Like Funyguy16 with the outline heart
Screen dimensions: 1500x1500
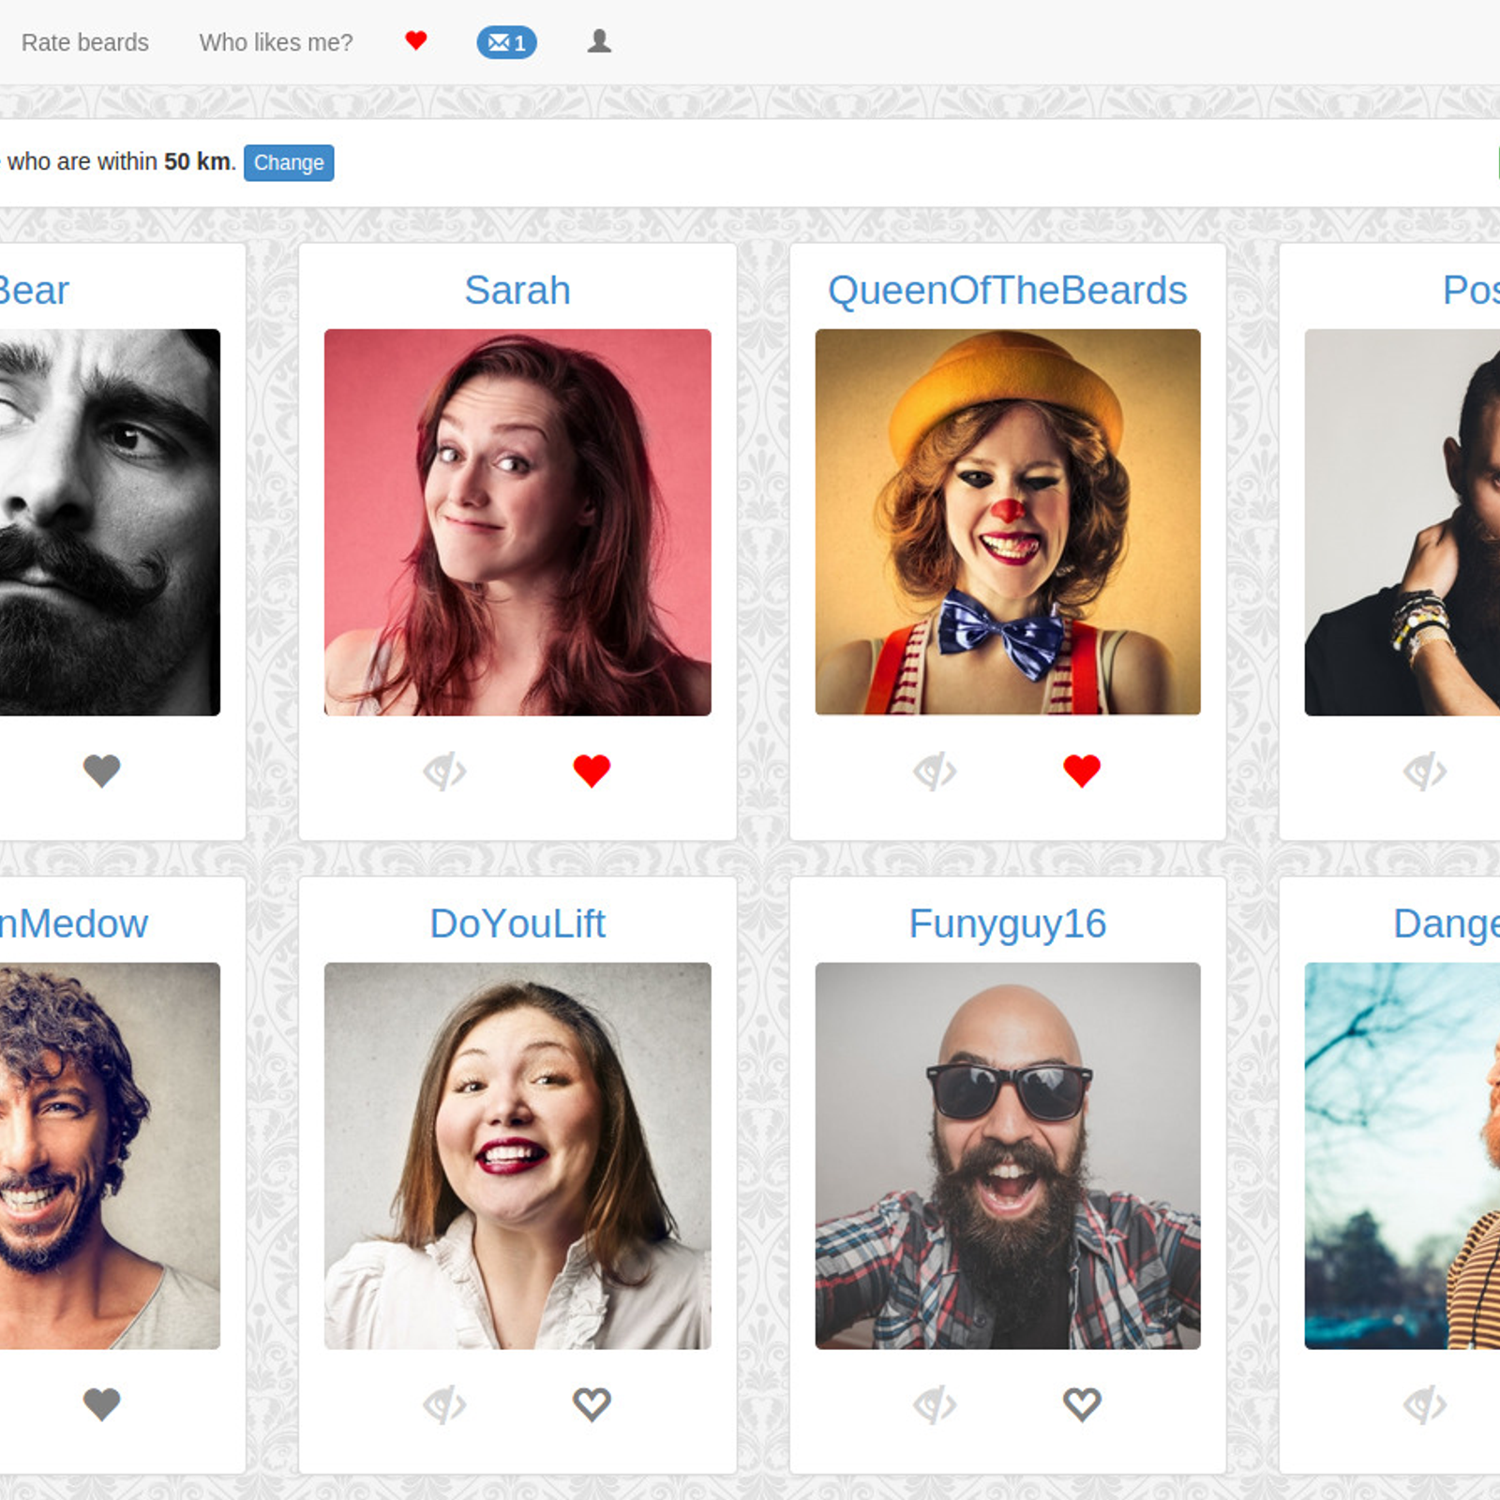[x=1082, y=1404]
